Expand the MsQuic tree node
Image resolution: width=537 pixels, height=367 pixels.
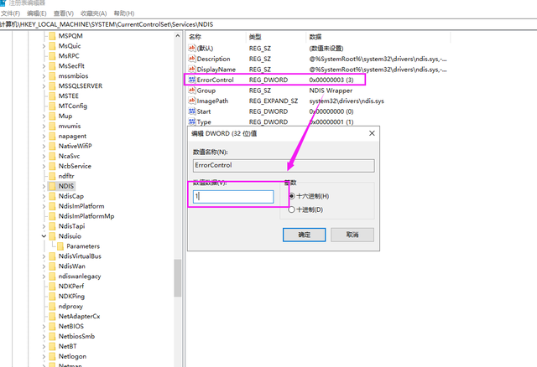pyautogui.click(x=44, y=46)
